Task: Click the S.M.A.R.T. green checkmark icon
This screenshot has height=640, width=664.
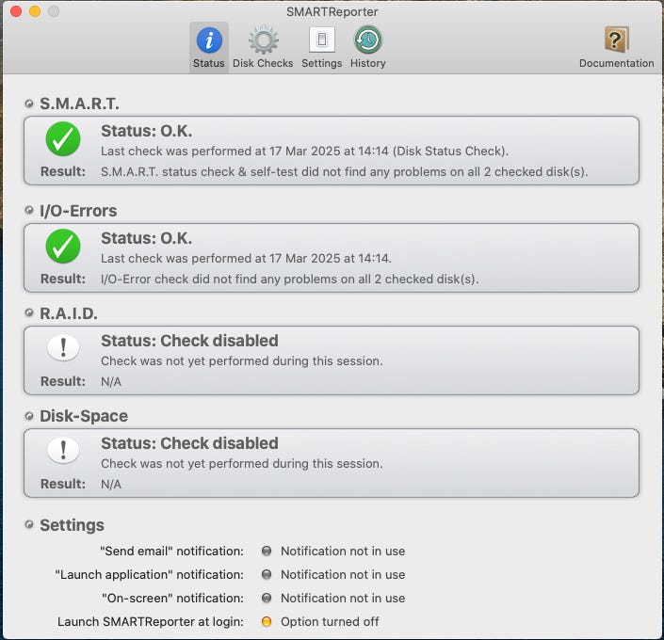Action: click(x=63, y=139)
